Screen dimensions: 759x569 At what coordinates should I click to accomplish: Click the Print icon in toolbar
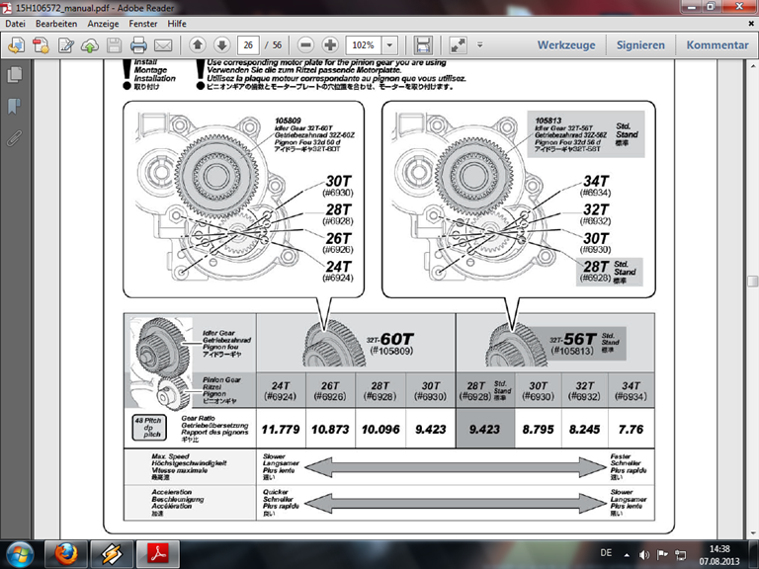[x=139, y=44]
